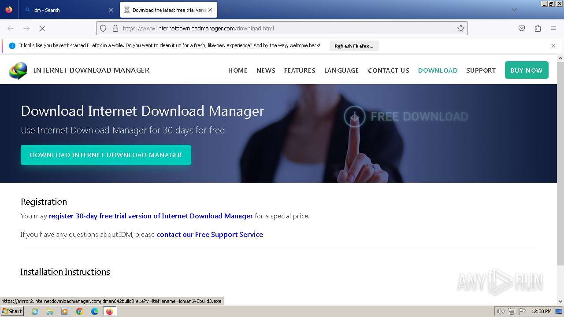Viewport: 564px width, 317px height.
Task: Click the Firefox logo icon in tab strip
Action: click(9, 10)
